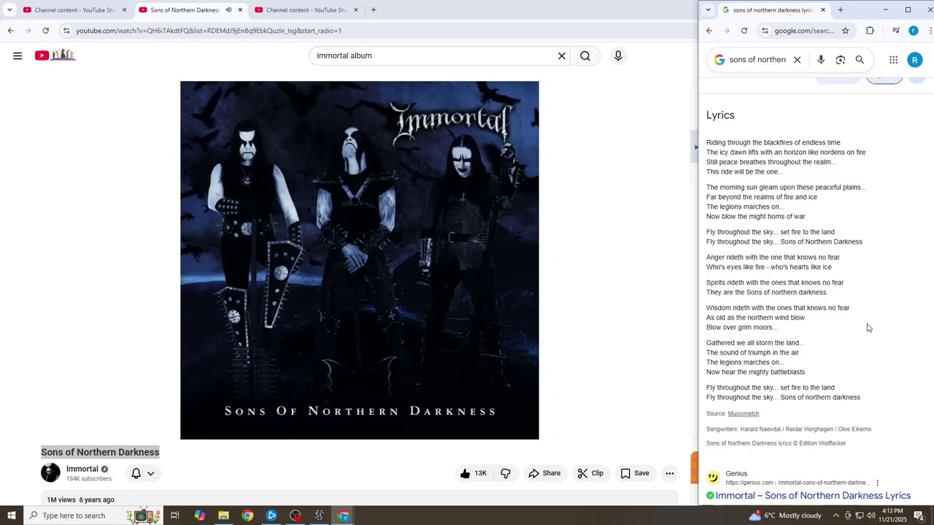Bookmark the Google page with the star
Image resolution: width=934 pixels, height=525 pixels.
pos(845,31)
